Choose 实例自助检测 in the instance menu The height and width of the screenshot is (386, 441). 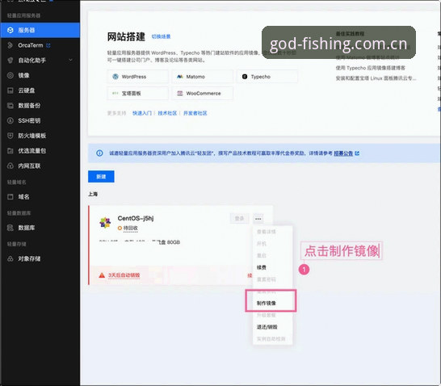[272, 339]
